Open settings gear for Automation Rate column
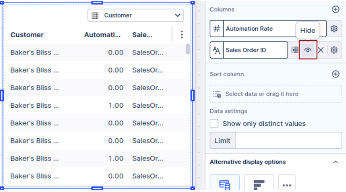 coord(334,29)
